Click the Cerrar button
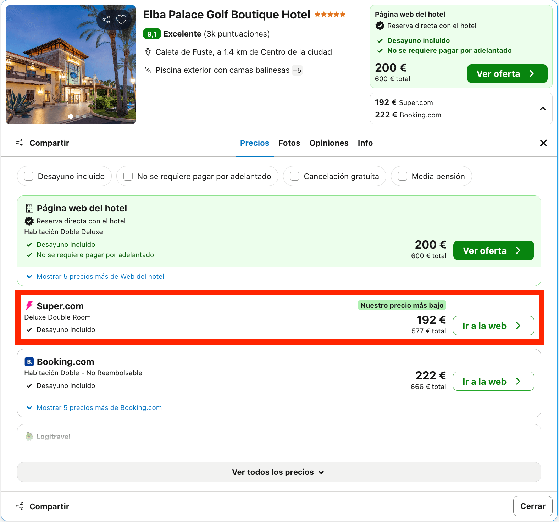Image resolution: width=559 pixels, height=522 pixels. click(x=533, y=506)
